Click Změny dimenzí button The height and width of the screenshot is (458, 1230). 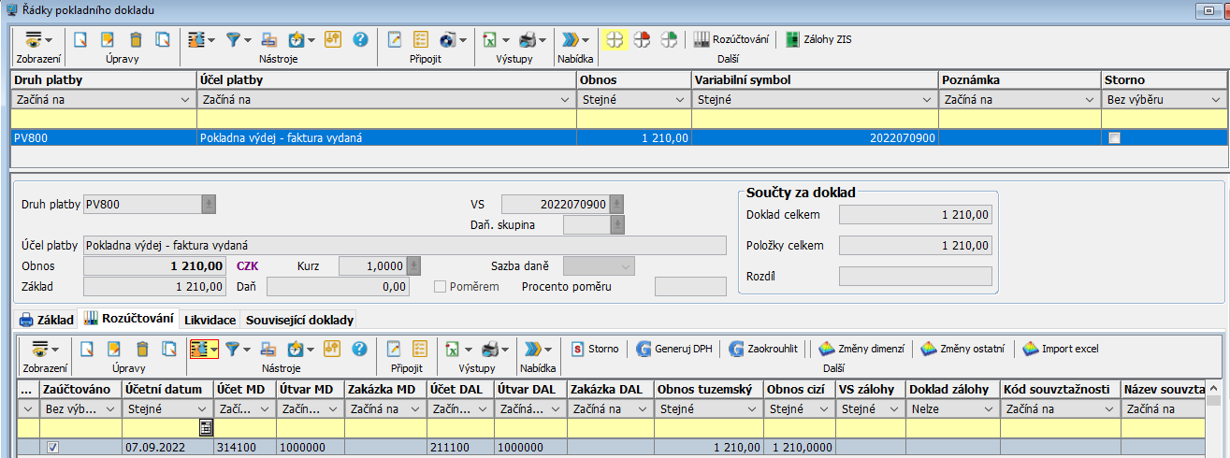861,349
